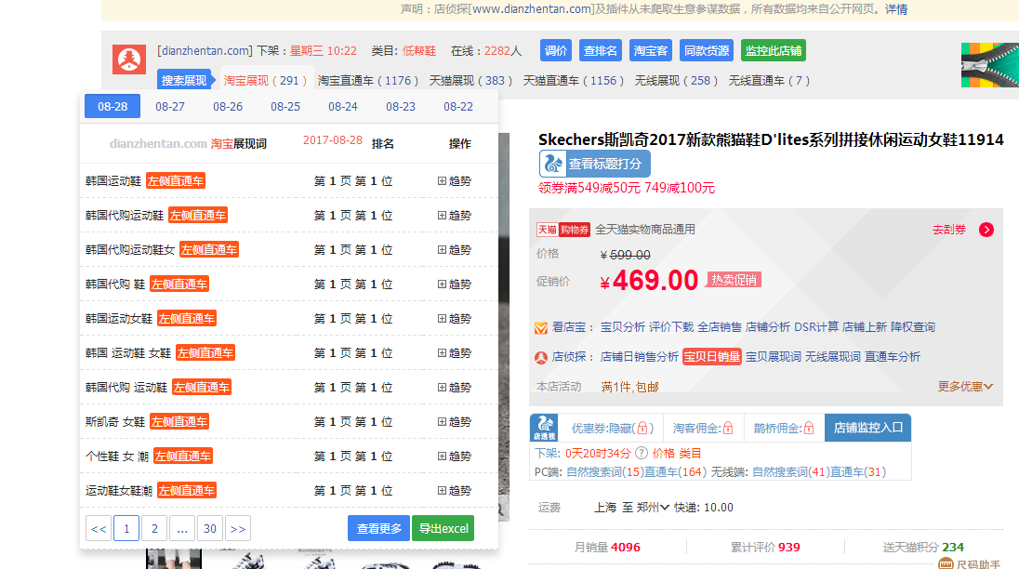Click the lock icon next to 淘客佣金
This screenshot has width=1019, height=569.
728,429
